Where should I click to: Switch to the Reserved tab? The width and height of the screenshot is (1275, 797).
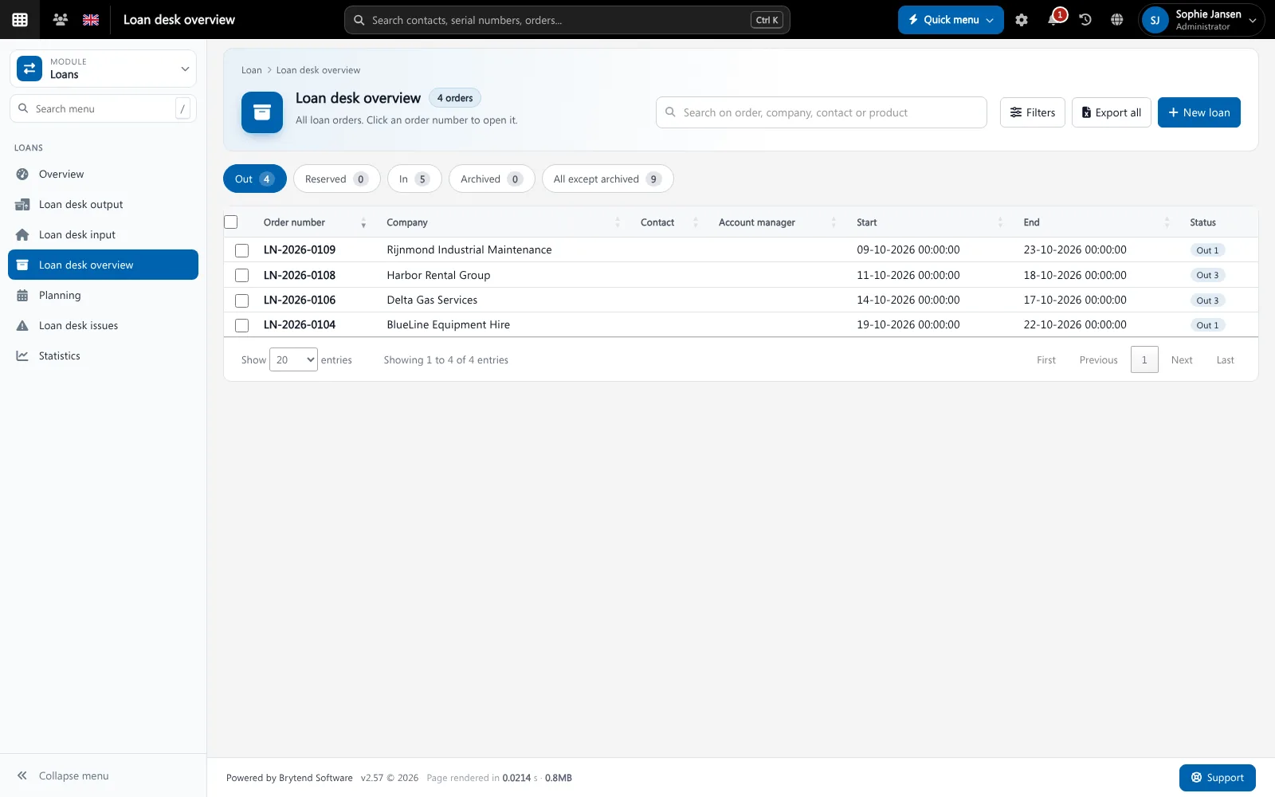click(x=336, y=179)
